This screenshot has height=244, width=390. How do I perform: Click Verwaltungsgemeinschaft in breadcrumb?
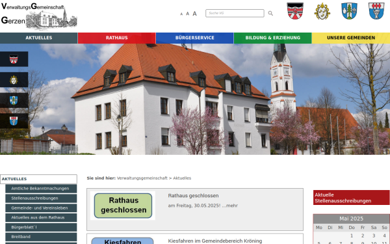(x=142, y=178)
